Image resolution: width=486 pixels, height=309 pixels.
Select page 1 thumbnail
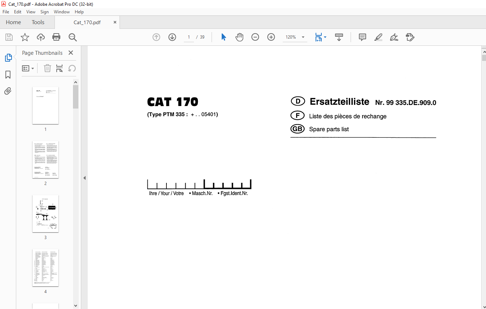[x=45, y=105]
